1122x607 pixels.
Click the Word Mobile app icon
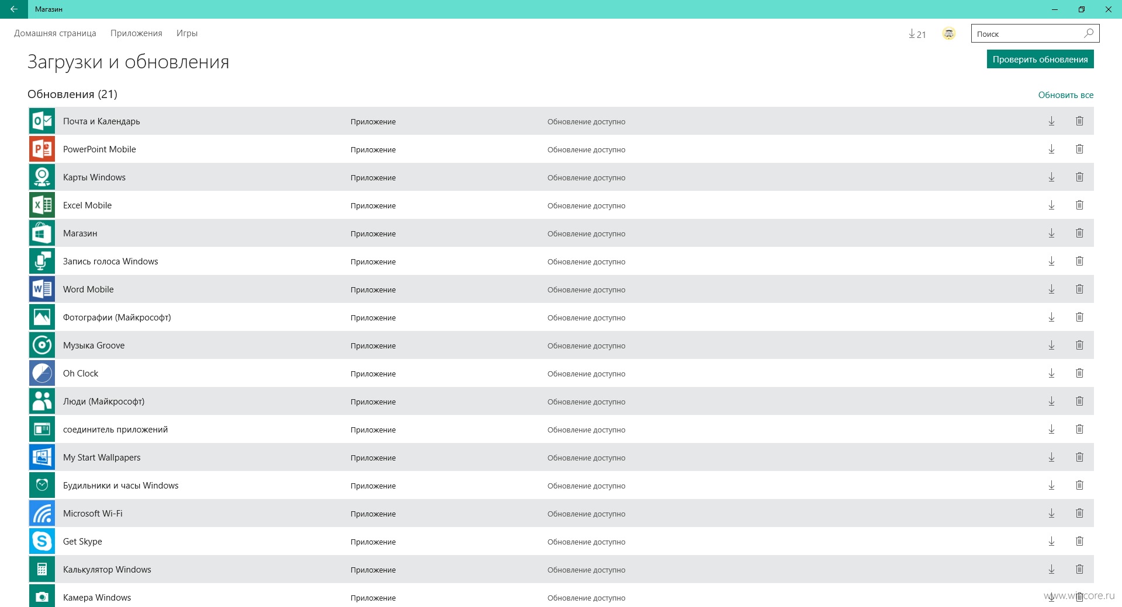42,289
